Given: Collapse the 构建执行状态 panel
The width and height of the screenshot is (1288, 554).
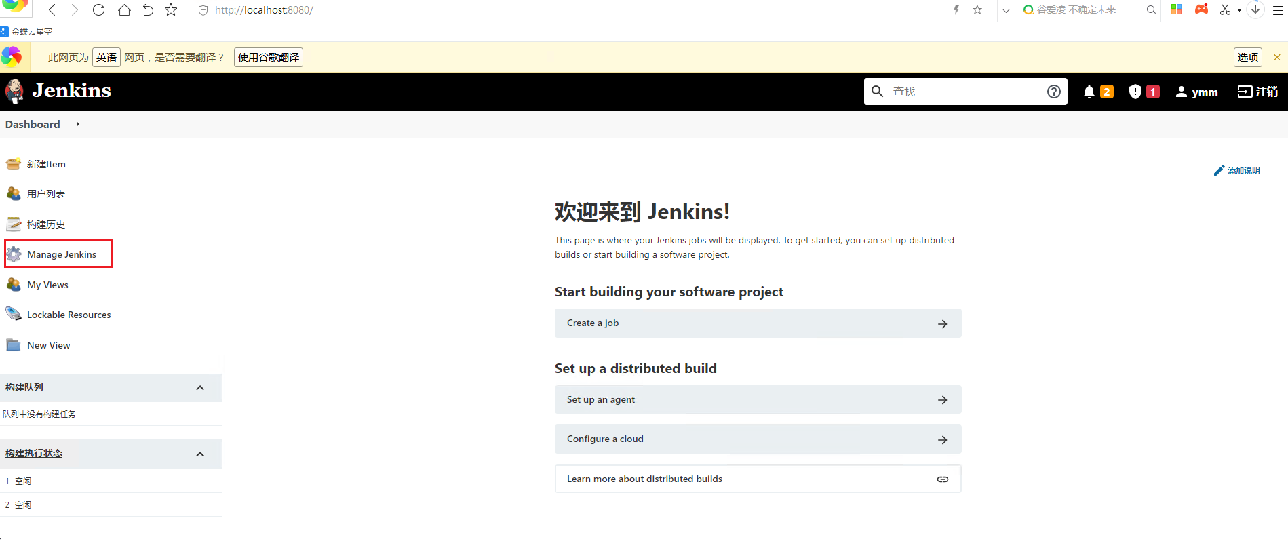Looking at the screenshot, I should pos(200,454).
